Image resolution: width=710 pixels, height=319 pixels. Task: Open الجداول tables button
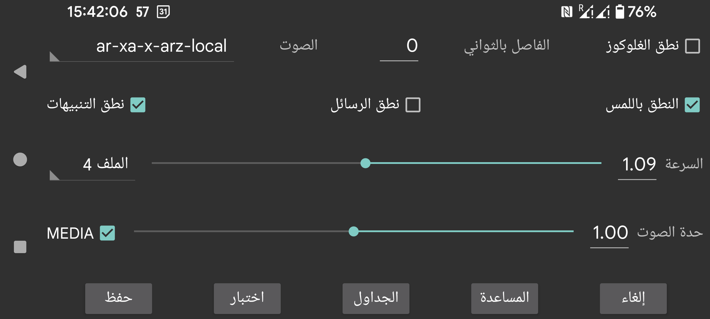click(x=376, y=298)
